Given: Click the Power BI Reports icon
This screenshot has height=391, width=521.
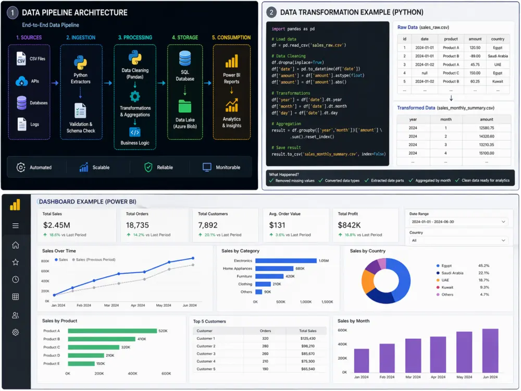Looking at the screenshot, I should tap(232, 61).
